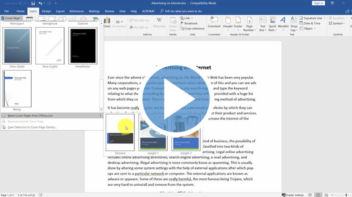Select the ViewMaster cover page thumbnail
This screenshot has height=197, width=352.
(x=82, y=45)
